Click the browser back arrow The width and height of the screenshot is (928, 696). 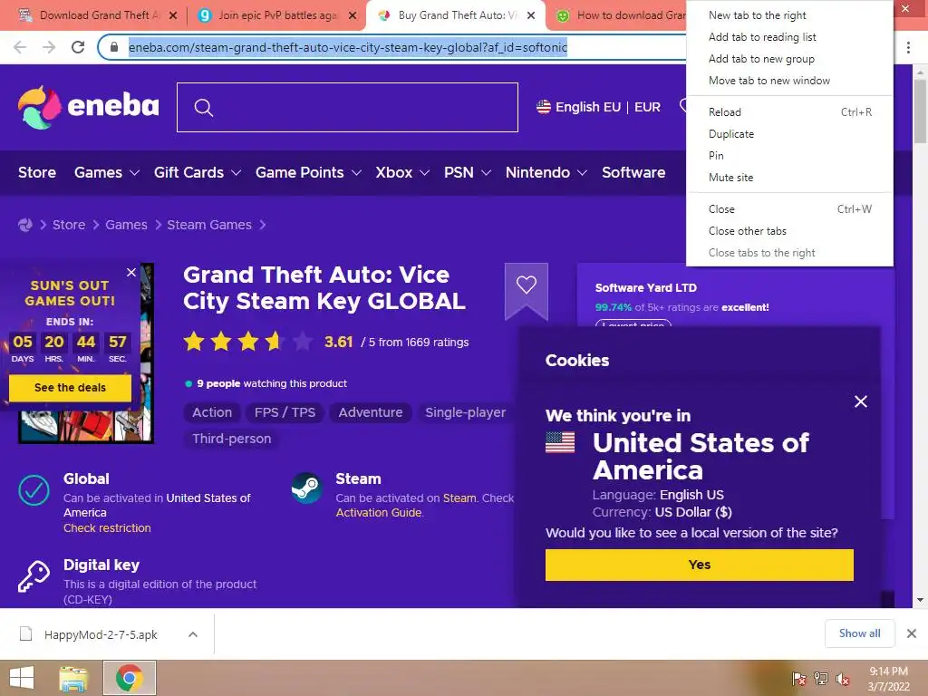click(x=20, y=47)
